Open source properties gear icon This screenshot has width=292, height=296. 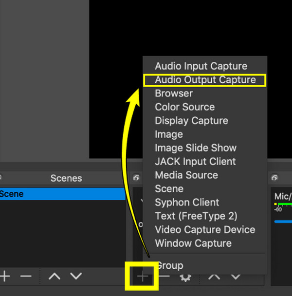coord(185,277)
